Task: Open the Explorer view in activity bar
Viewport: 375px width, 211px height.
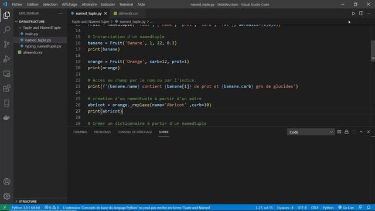Action: point(6,15)
